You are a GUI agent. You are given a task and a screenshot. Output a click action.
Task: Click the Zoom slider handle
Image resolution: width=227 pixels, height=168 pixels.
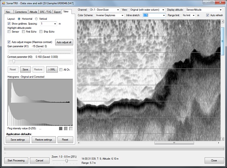(67, 160)
